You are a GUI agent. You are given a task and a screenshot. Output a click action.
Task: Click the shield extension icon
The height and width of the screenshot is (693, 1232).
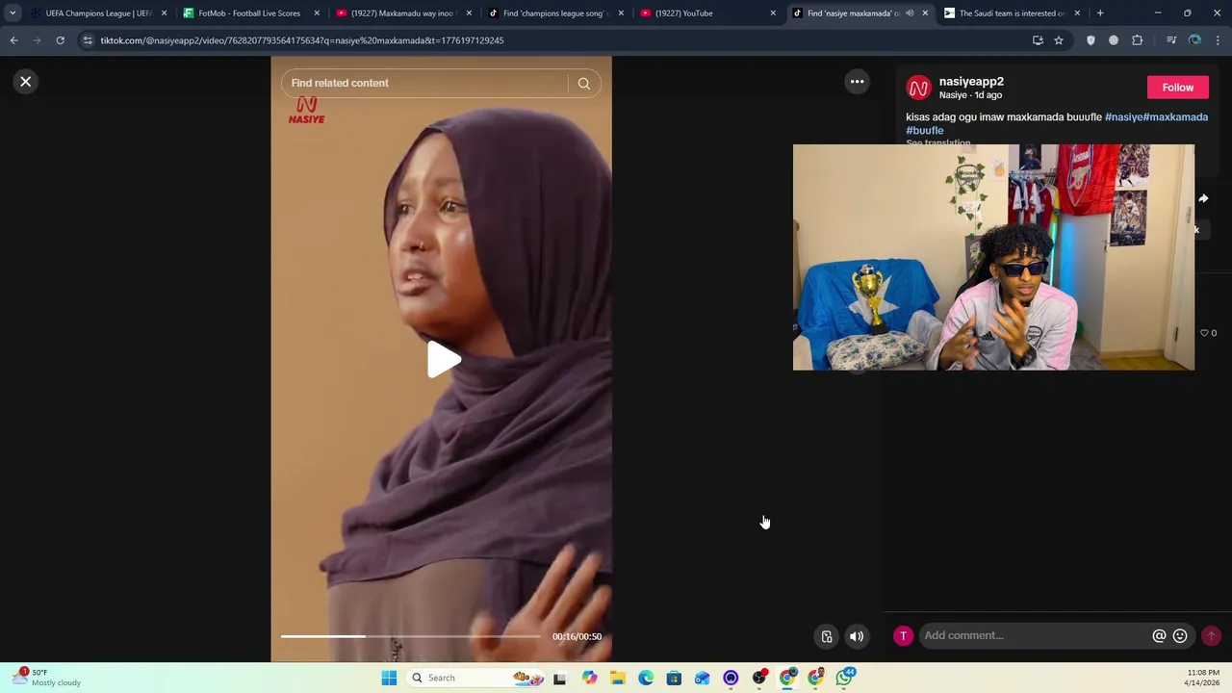(x=1091, y=40)
